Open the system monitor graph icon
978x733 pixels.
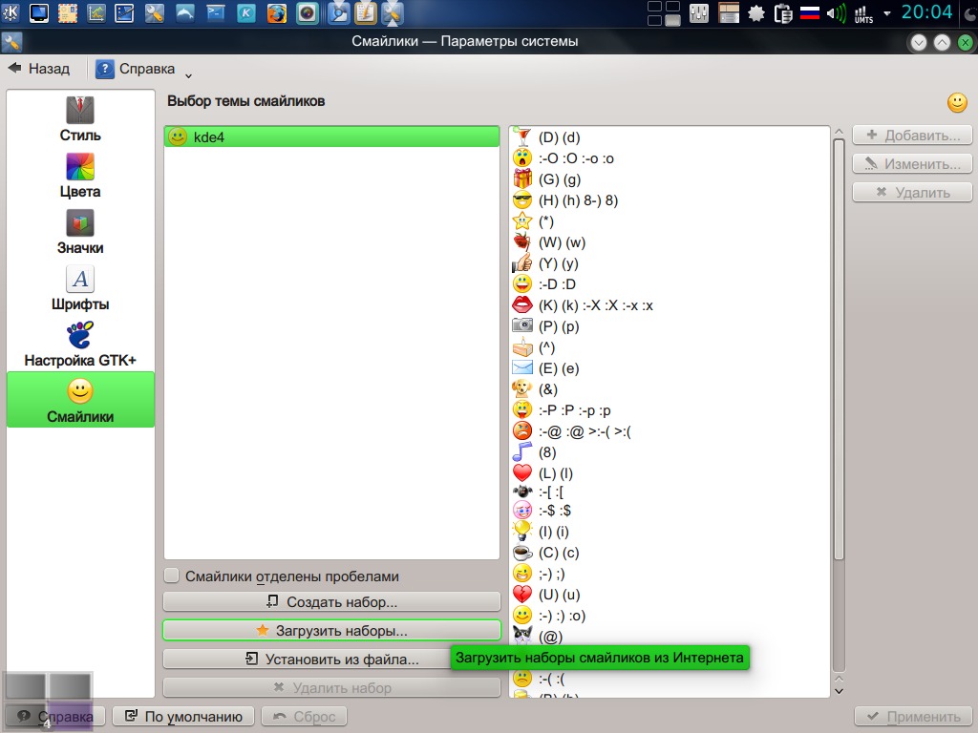tap(96, 12)
